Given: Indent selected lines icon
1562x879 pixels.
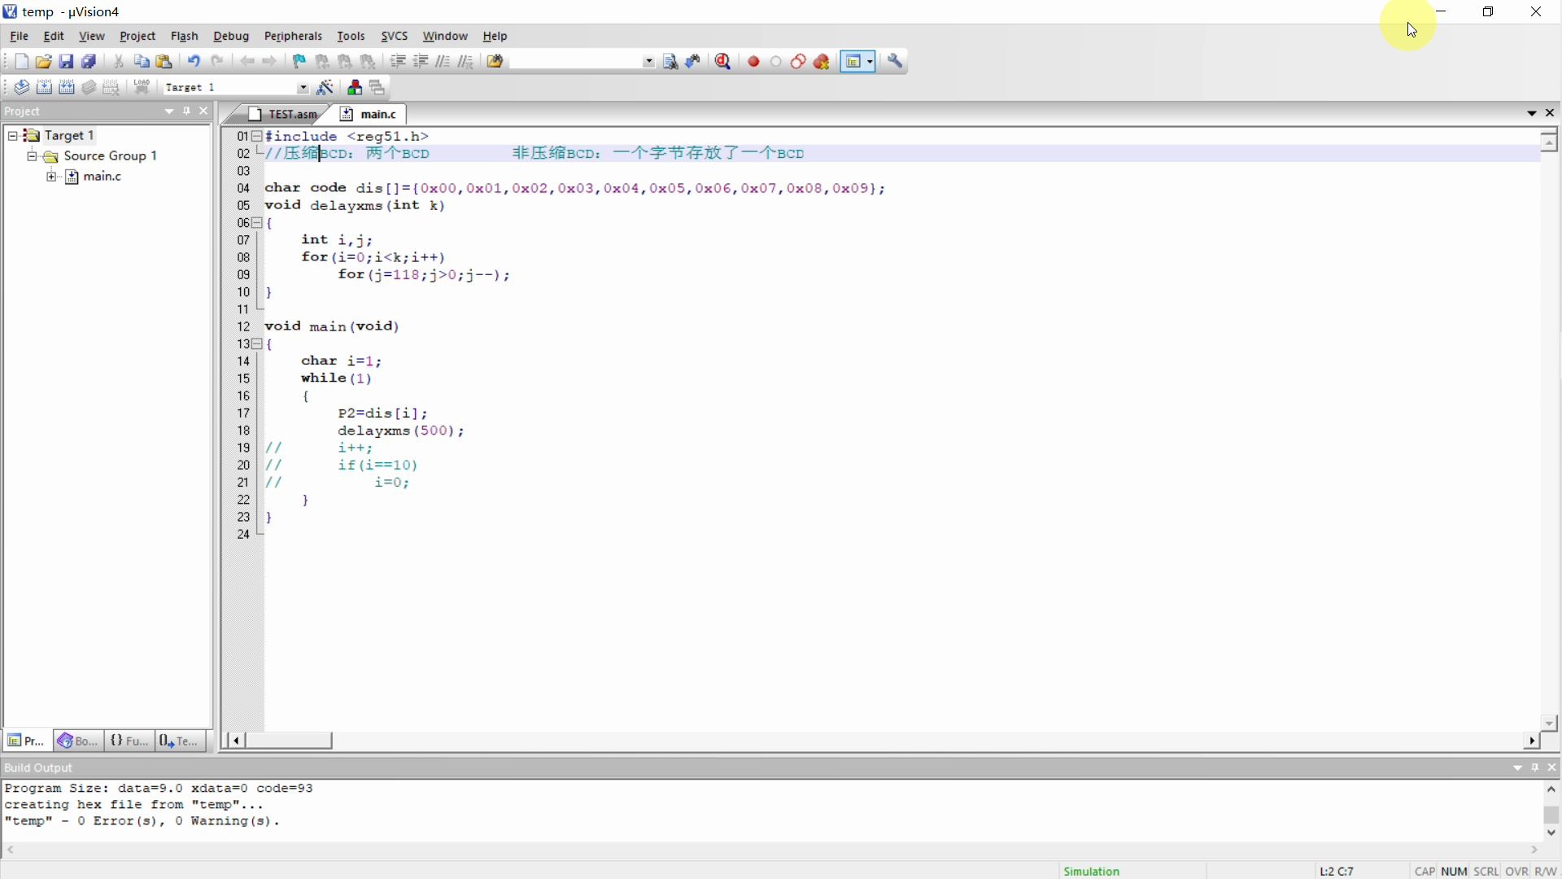Looking at the screenshot, I should click(x=398, y=62).
